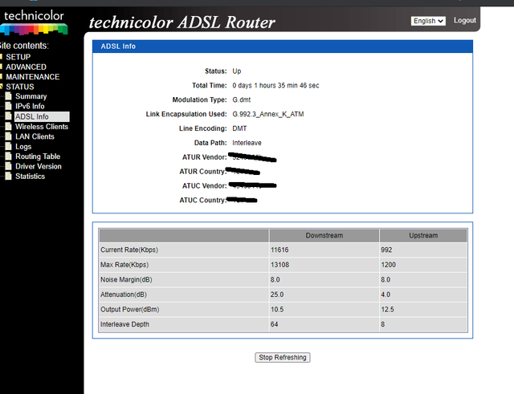
Task: Click the Driver Version page icon
Action: coord(9,166)
